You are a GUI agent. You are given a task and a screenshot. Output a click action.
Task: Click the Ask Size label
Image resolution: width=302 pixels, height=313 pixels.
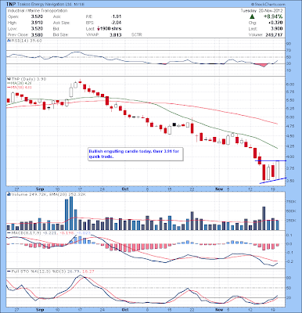pyautogui.click(x=61, y=23)
